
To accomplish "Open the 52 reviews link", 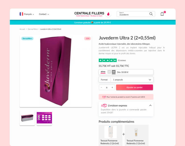I will [122, 60].
